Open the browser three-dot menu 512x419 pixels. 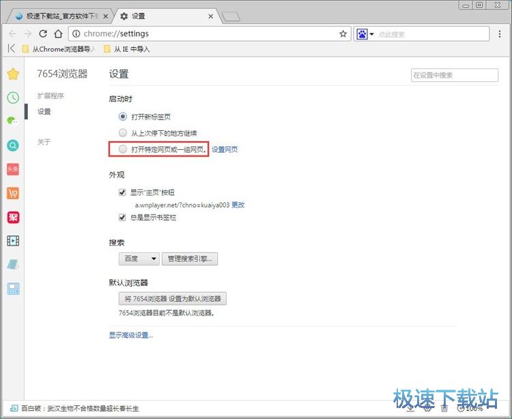click(x=500, y=34)
